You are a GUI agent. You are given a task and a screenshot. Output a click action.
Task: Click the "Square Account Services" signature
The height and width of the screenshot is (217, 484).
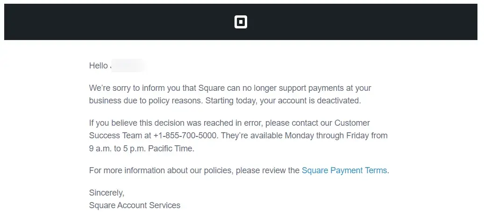click(x=135, y=205)
